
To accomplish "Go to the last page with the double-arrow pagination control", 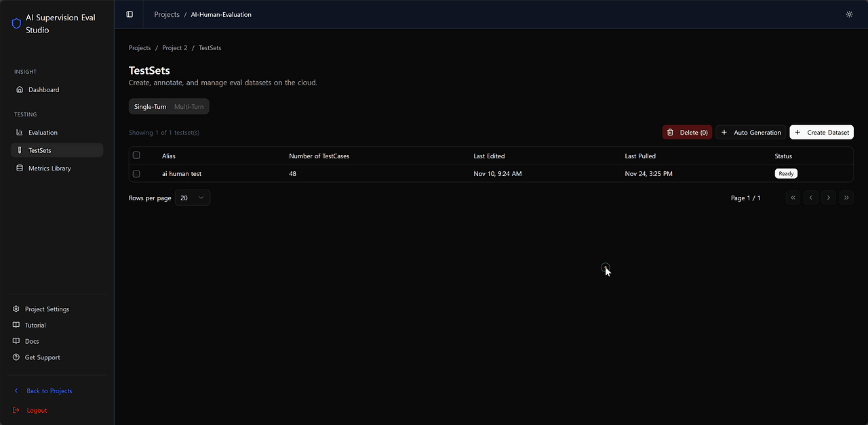I will click(x=846, y=198).
